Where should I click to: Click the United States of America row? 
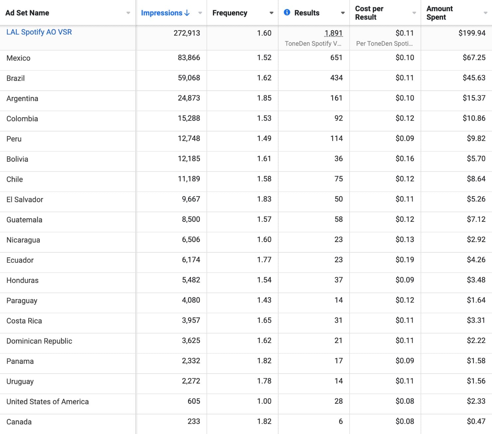coord(48,402)
